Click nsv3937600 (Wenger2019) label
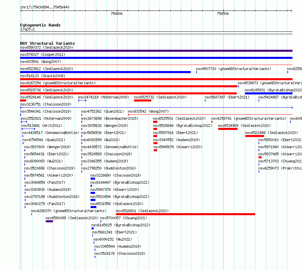Screen dimensions: 302x270 pos(48,147)
